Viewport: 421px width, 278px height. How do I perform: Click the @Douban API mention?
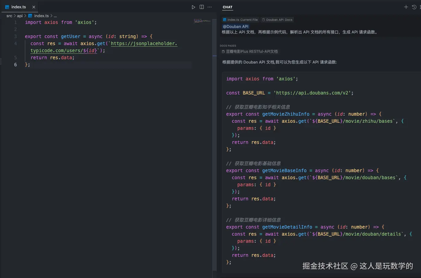pos(235,26)
